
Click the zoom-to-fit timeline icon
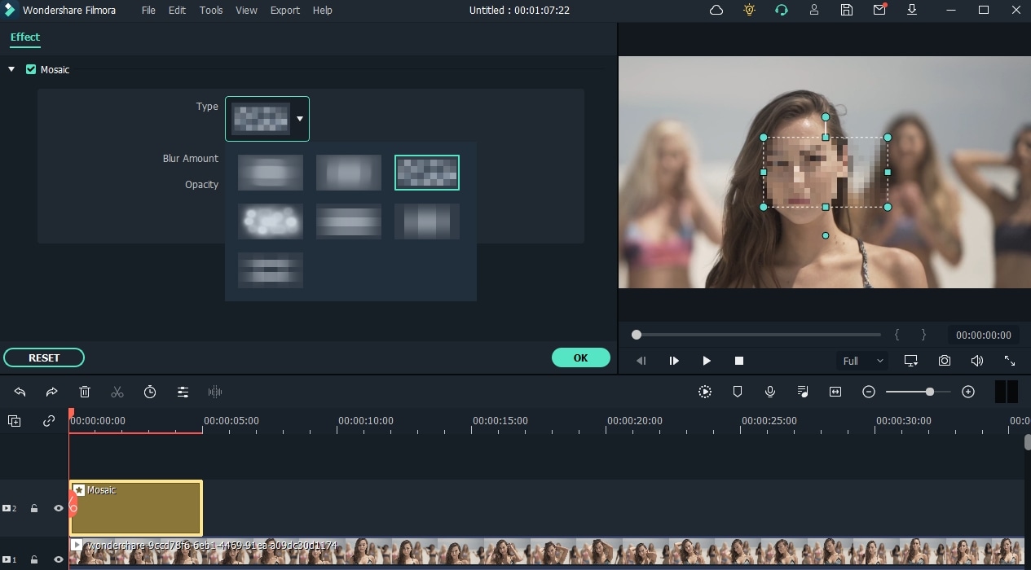[x=835, y=392]
